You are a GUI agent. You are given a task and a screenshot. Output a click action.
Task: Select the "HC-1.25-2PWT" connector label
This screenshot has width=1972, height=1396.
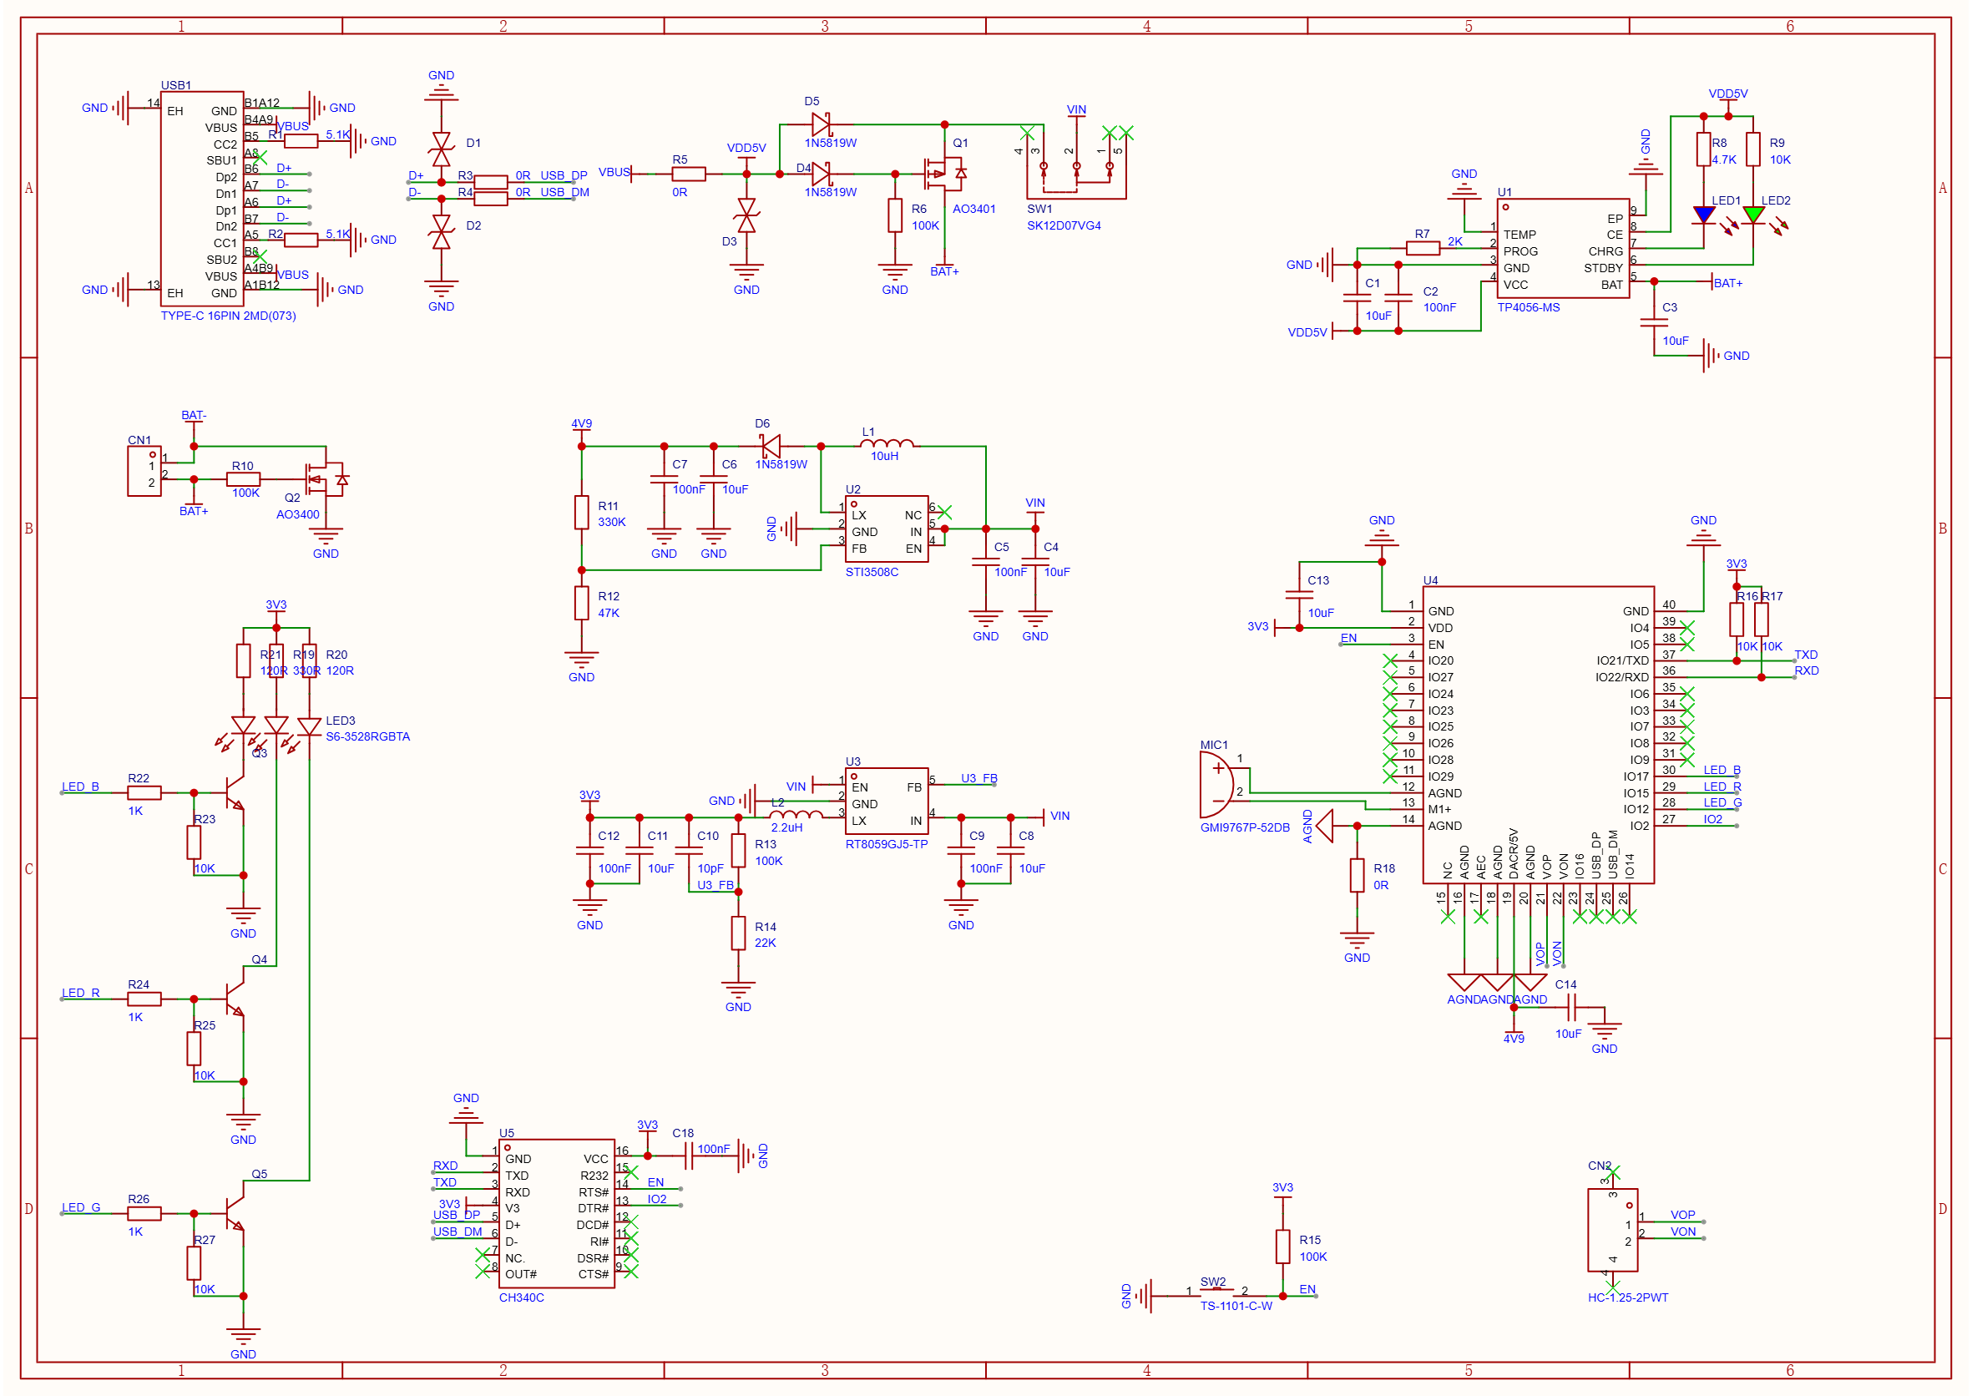pyautogui.click(x=1628, y=1297)
